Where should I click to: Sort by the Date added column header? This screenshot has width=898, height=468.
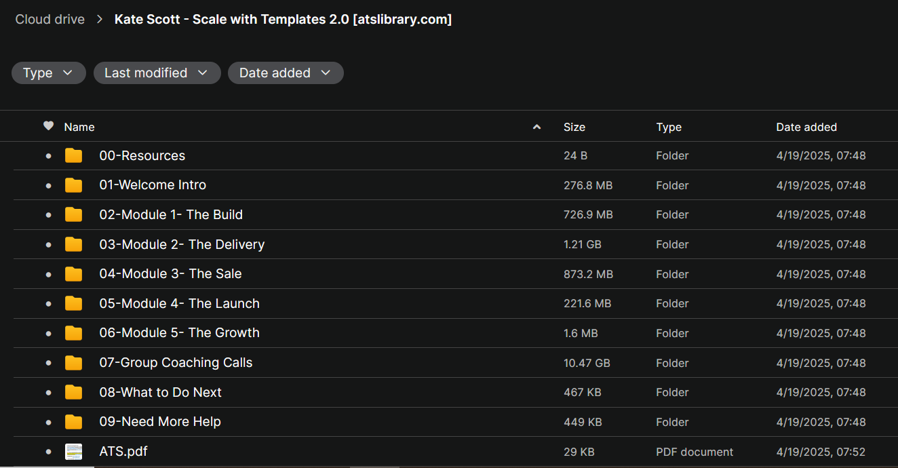point(806,127)
